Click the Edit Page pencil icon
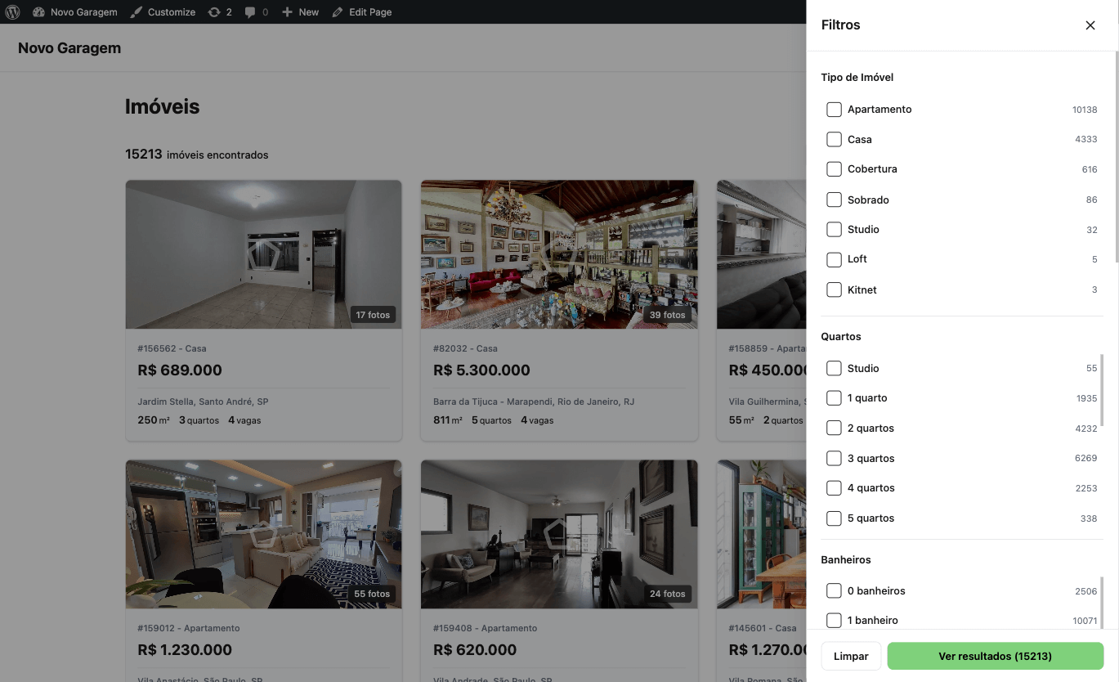The width and height of the screenshot is (1119, 682). point(338,11)
